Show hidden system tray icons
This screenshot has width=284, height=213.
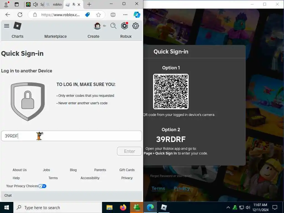click(228, 207)
